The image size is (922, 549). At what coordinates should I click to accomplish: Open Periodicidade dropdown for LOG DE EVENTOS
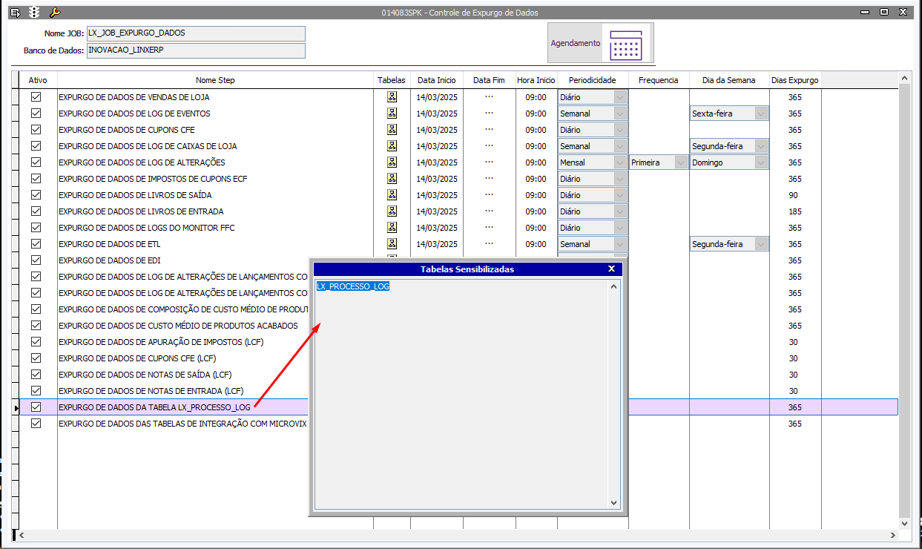(620, 114)
